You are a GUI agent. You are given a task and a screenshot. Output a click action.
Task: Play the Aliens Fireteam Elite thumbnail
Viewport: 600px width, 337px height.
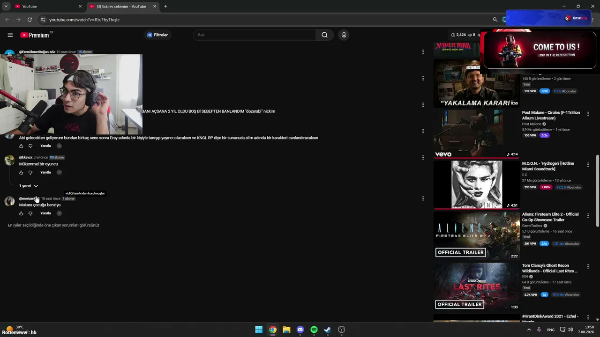pos(477,235)
